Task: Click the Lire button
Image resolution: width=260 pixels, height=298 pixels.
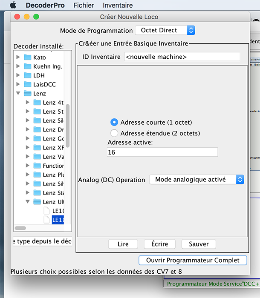Action: point(123,244)
